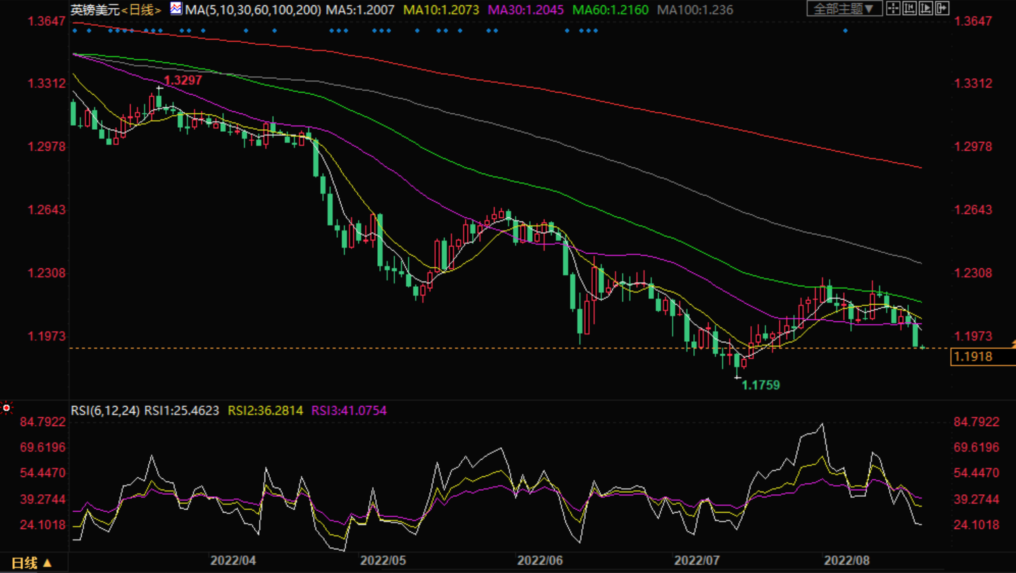Image resolution: width=1016 pixels, height=573 pixels.
Task: Click the 2022/06 date label on the time axis
Action: click(540, 561)
